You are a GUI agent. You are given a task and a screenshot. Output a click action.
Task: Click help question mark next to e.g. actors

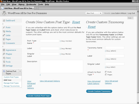[105, 51]
